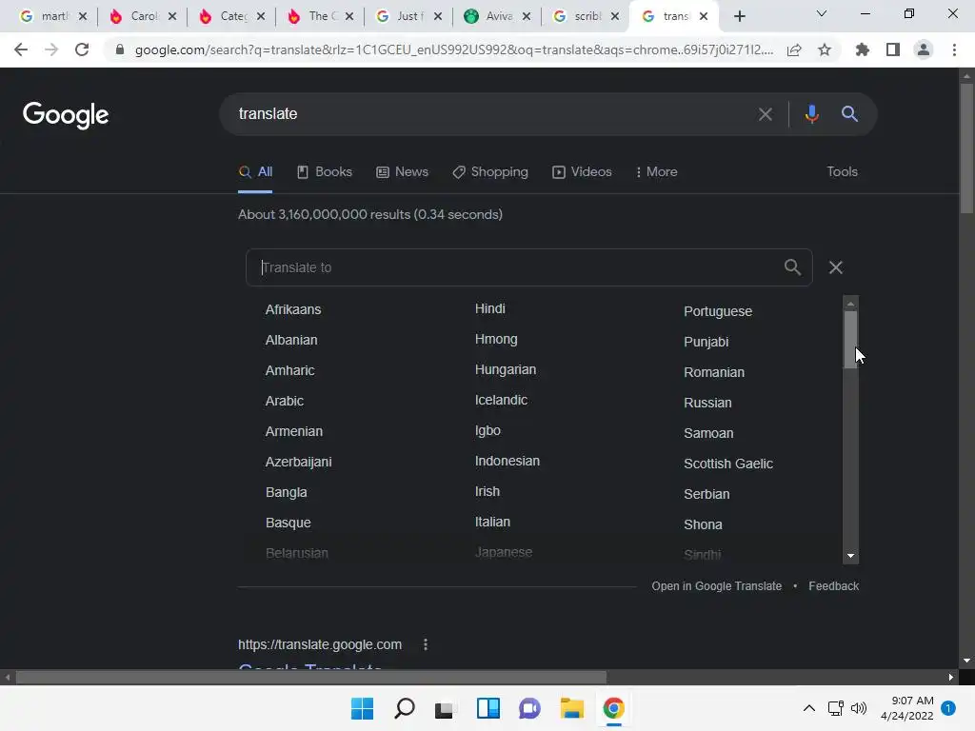Open the Widgets taskbar icon

[488, 708]
